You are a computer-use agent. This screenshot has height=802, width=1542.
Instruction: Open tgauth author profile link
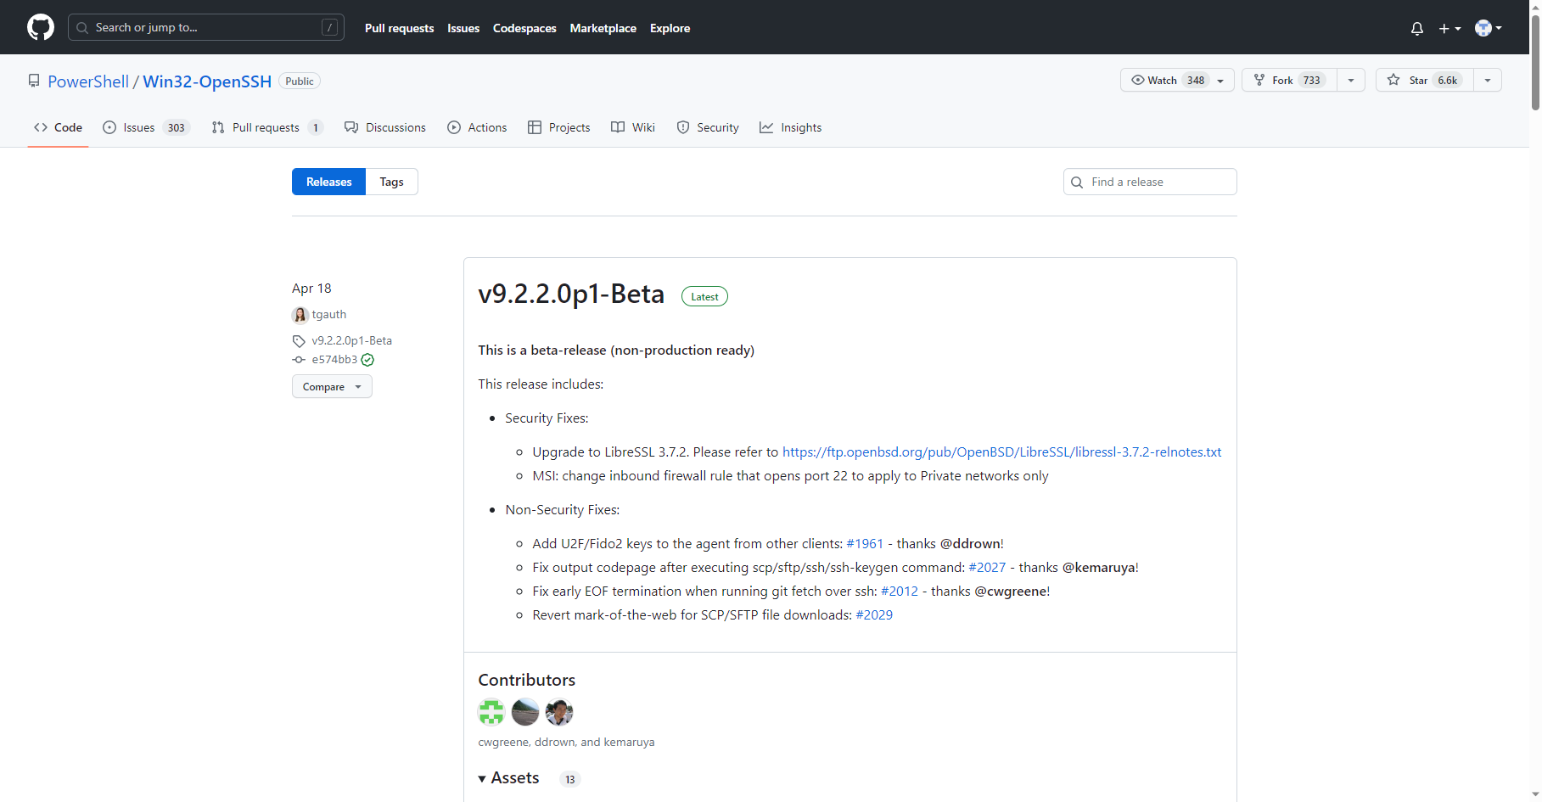coord(329,314)
